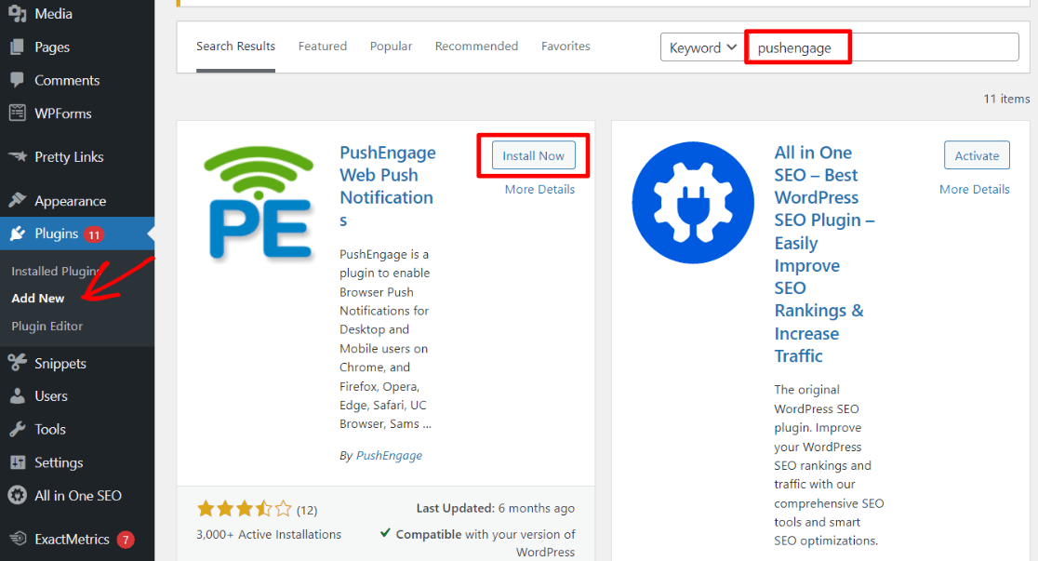Open PushEngage Web Push Notifications title link
The image size is (1038, 561).
point(387,186)
